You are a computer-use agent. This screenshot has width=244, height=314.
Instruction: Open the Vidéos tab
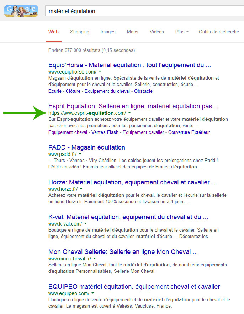click(x=157, y=32)
